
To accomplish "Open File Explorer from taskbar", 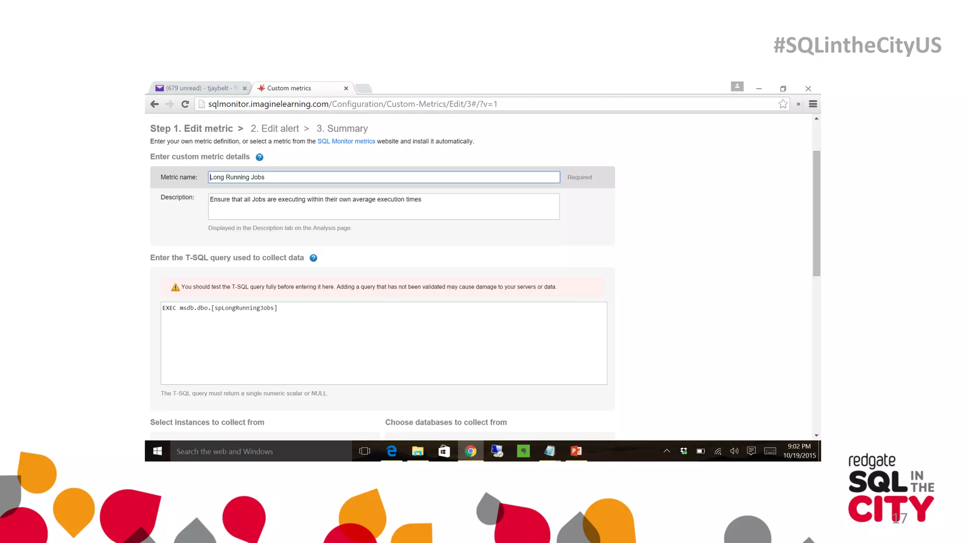I will point(417,451).
